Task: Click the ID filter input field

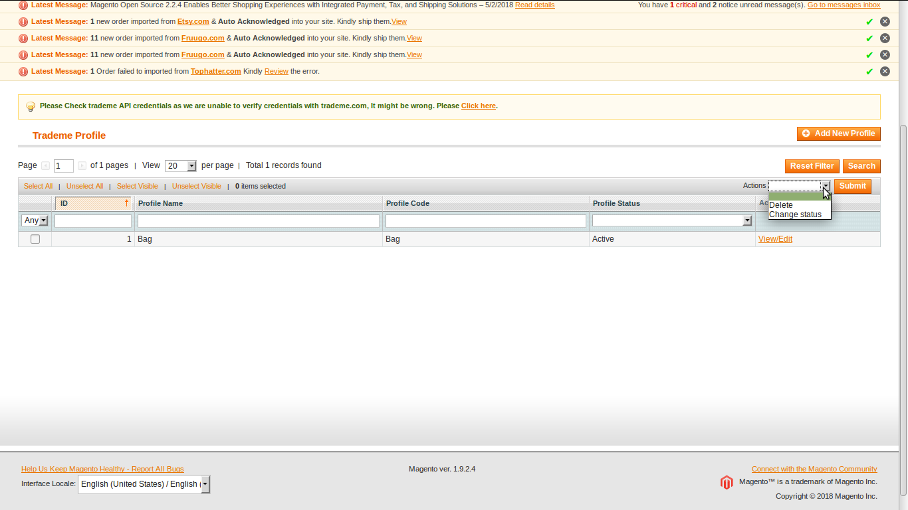Action: [x=93, y=221]
